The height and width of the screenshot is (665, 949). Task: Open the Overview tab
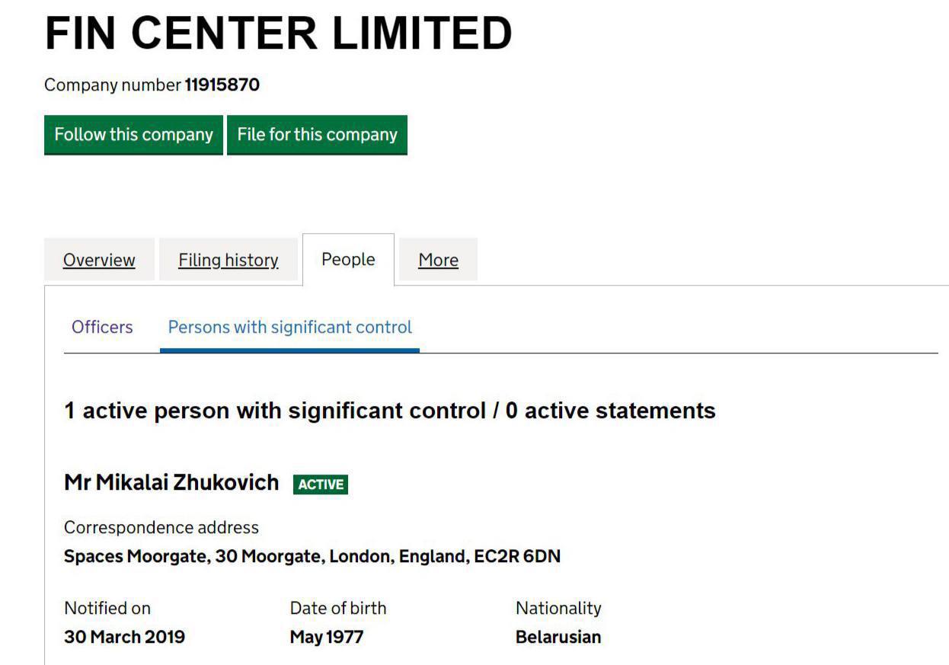coord(99,260)
